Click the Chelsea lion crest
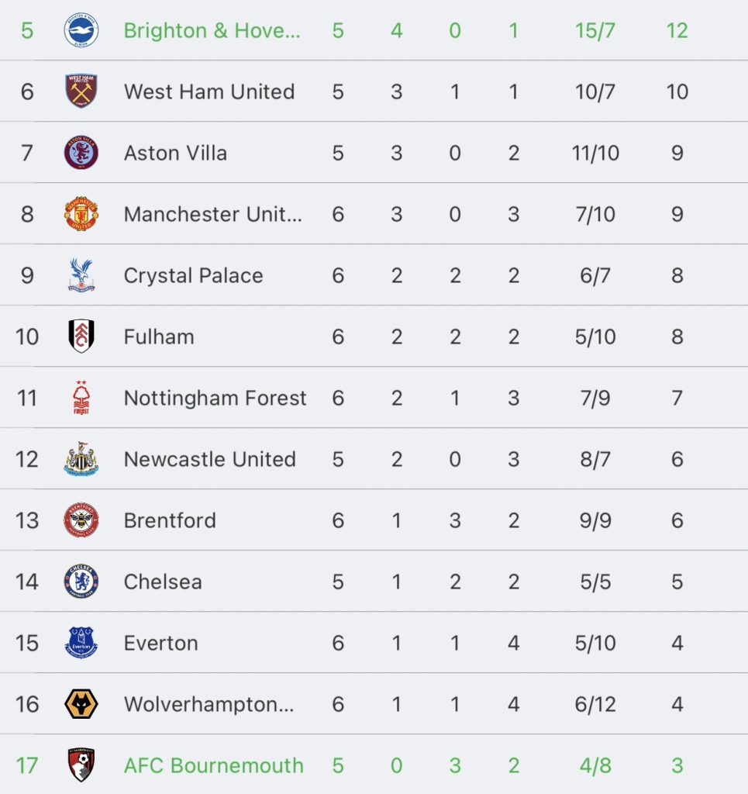The height and width of the screenshot is (794, 748). (81, 582)
